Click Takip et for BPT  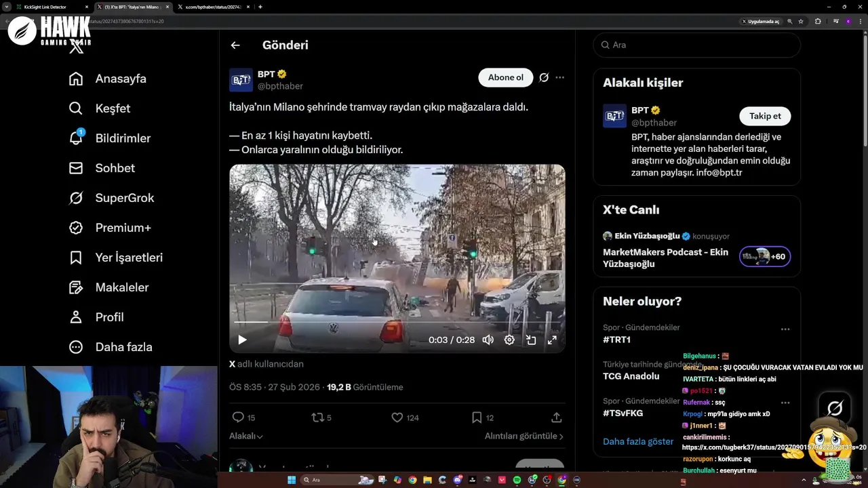pos(765,116)
